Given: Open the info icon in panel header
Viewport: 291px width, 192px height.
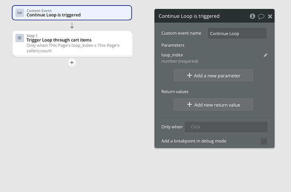Looking at the screenshot, I should coord(252,16).
